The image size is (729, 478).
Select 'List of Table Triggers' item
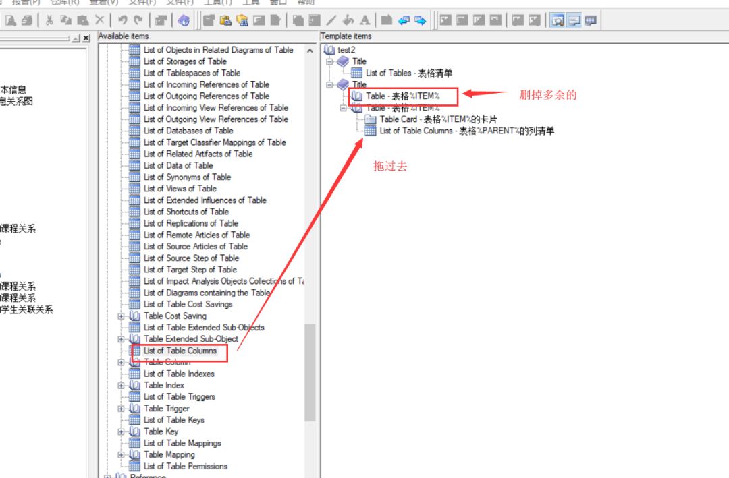(x=180, y=396)
